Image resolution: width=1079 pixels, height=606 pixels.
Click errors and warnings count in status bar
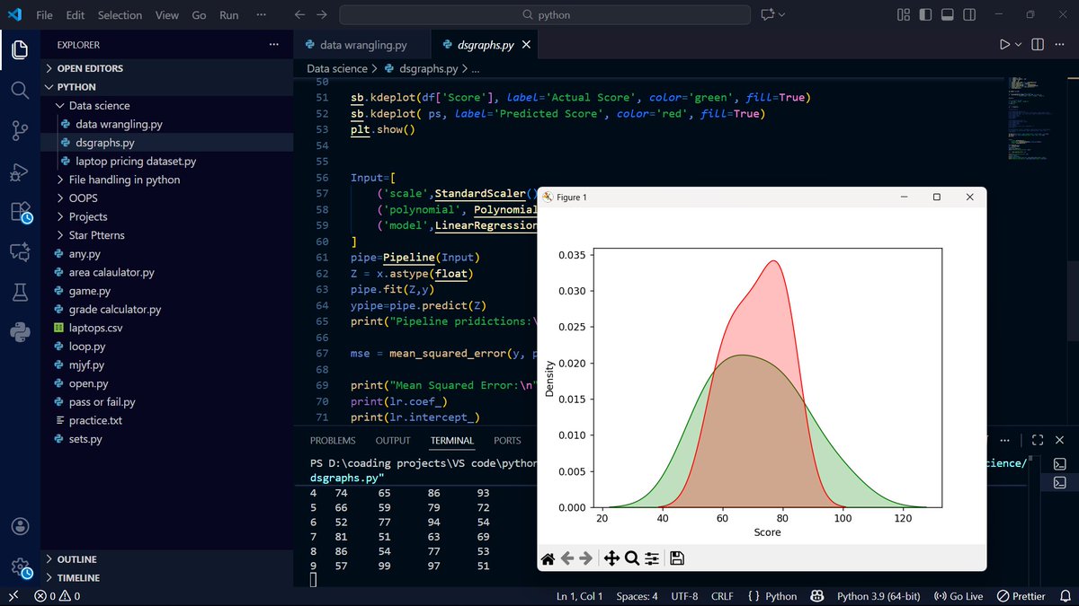coord(58,596)
